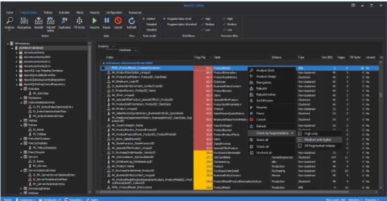This screenshot has width=387, height=201.
Task: Select the Fragmentation level grid filter radio
Action: 164,19
